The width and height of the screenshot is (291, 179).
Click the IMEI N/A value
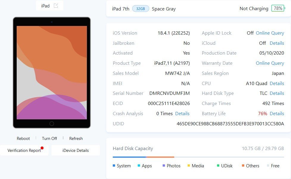tap(185, 84)
